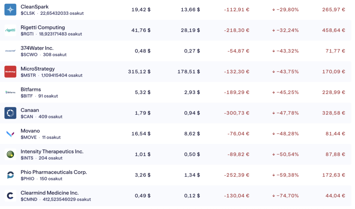Click the $BITF ticker symbol

point(27,96)
